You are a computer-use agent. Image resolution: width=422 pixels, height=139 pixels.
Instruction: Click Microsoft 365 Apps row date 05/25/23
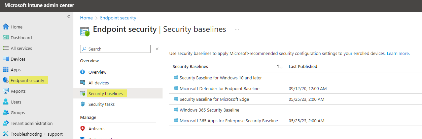tap(307, 121)
